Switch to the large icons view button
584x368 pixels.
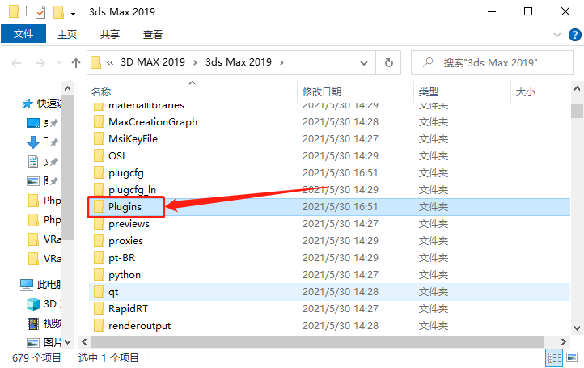click(x=572, y=358)
